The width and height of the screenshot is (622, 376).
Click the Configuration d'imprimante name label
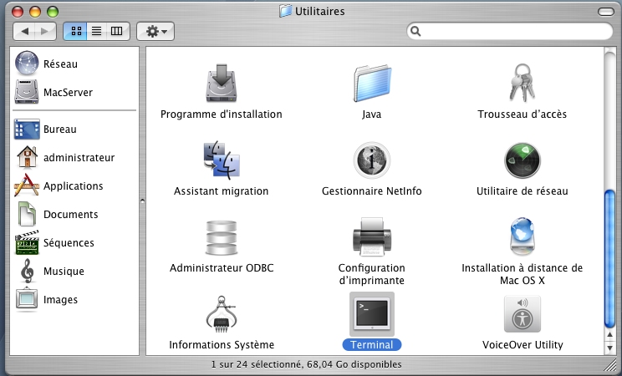coord(372,274)
